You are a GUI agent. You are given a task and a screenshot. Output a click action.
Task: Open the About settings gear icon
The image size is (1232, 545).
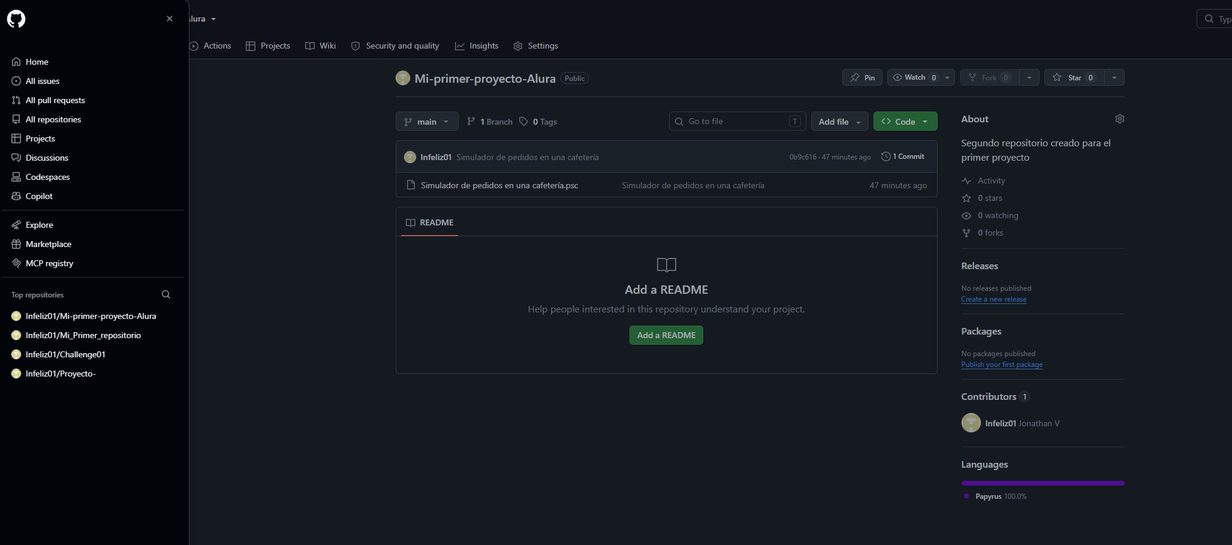1119,119
